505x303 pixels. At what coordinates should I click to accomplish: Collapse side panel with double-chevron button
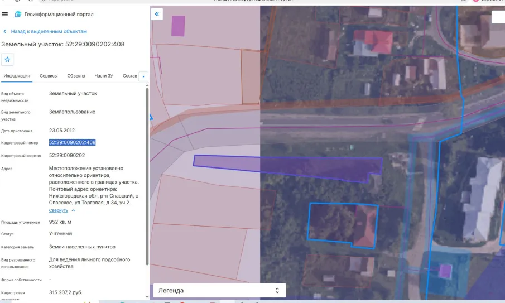[x=157, y=14]
